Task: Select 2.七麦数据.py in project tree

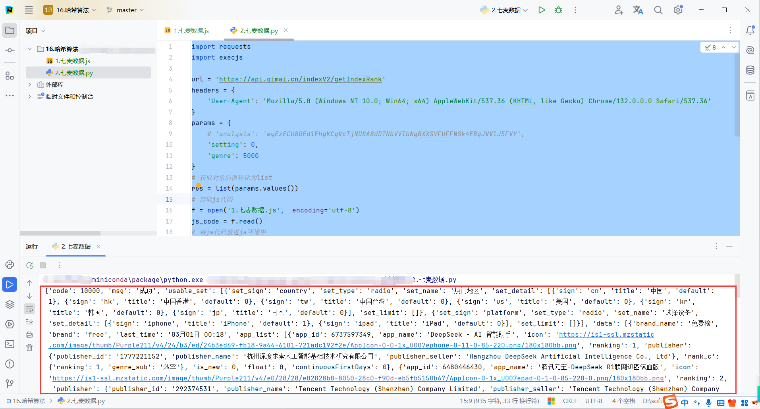Action: [74, 73]
